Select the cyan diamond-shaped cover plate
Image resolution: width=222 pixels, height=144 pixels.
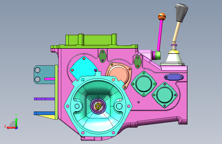[x=83, y=68]
